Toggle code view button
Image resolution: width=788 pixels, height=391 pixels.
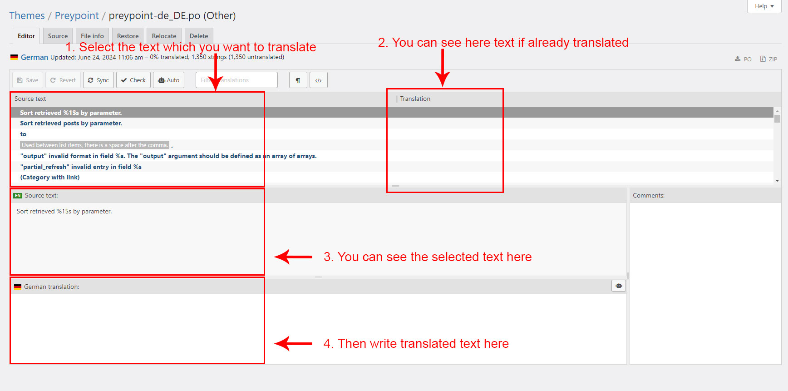coord(318,80)
